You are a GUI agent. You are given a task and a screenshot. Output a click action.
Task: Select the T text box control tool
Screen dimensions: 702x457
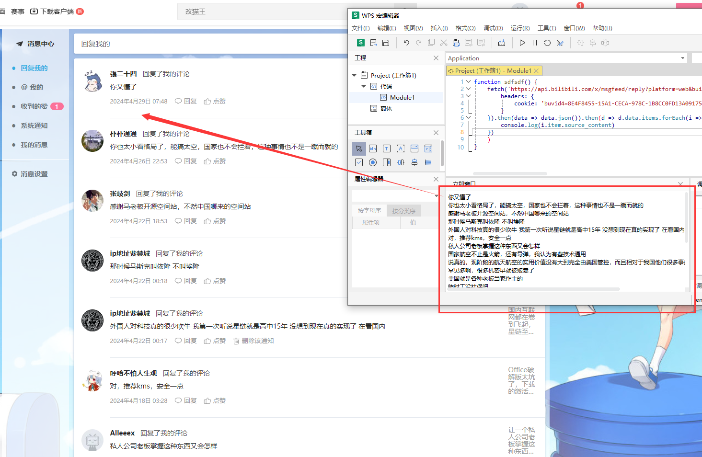tap(387, 149)
